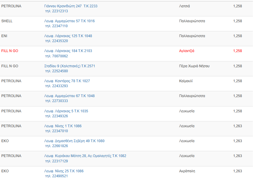
Task: Click the Καϊμακλί area cell
Action: [186, 81]
